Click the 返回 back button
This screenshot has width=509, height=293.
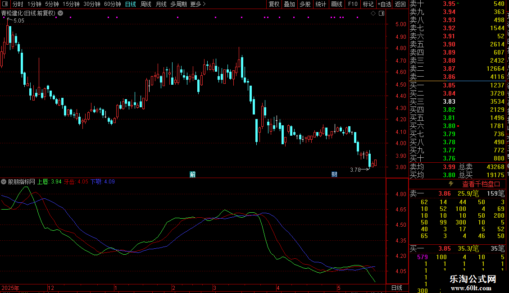(x=400, y=4)
